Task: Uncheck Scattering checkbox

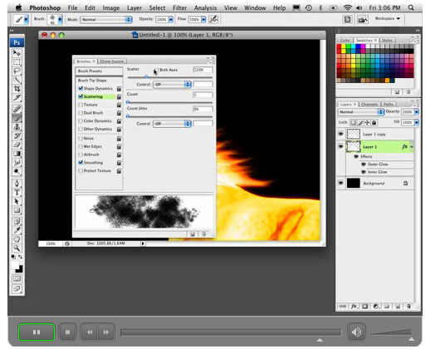Action: coord(81,96)
